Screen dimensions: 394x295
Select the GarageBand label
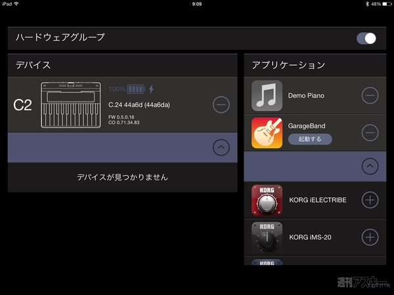click(307, 126)
